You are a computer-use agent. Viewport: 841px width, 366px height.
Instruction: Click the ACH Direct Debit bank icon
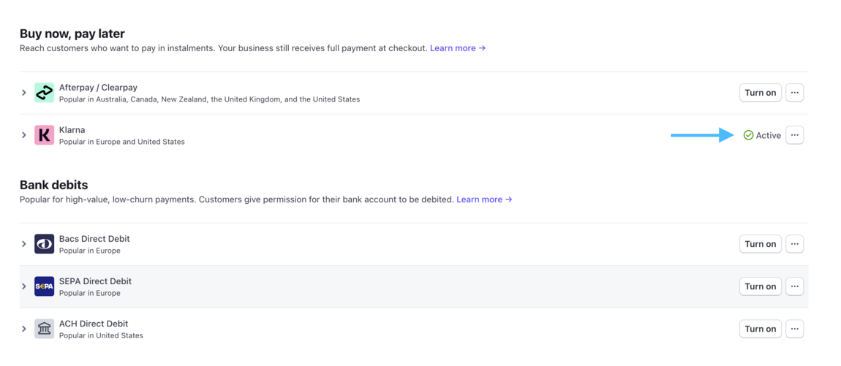[44, 329]
